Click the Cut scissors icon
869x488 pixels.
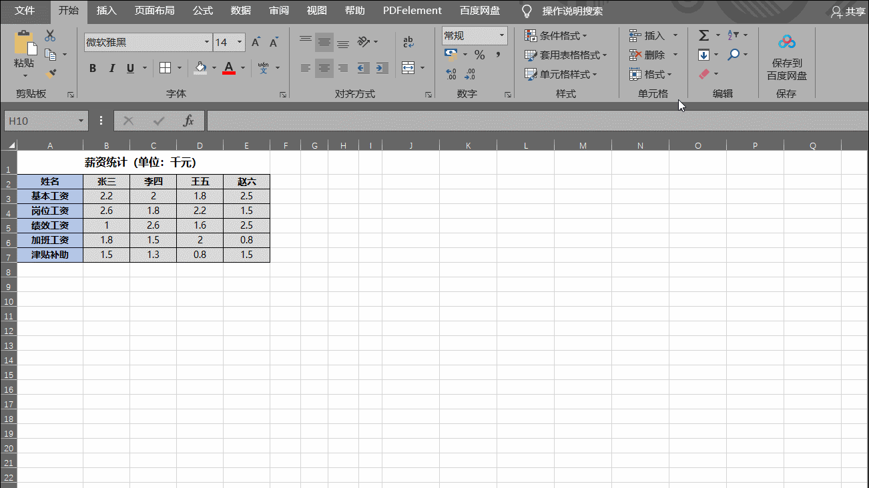(50, 35)
